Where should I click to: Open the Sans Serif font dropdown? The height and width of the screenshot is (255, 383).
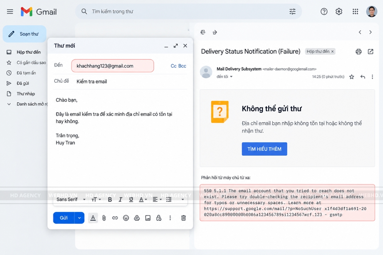[x=71, y=199]
